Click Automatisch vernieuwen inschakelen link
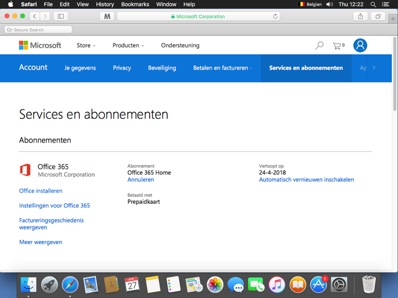The height and width of the screenshot is (298, 398). coord(306,180)
